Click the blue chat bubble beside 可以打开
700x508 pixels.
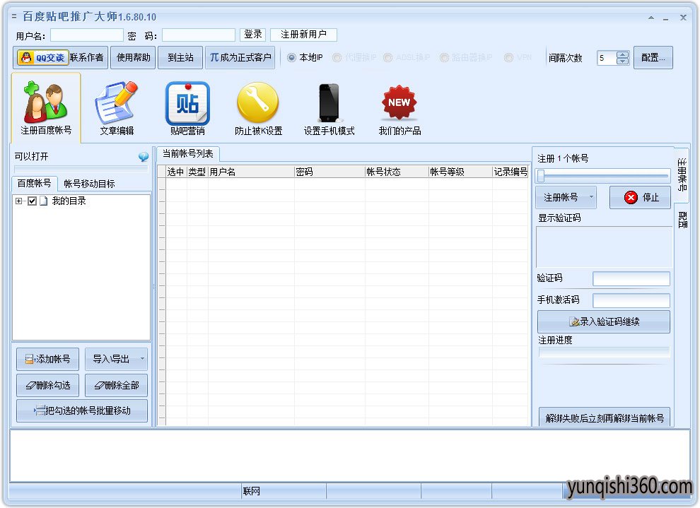pos(144,157)
